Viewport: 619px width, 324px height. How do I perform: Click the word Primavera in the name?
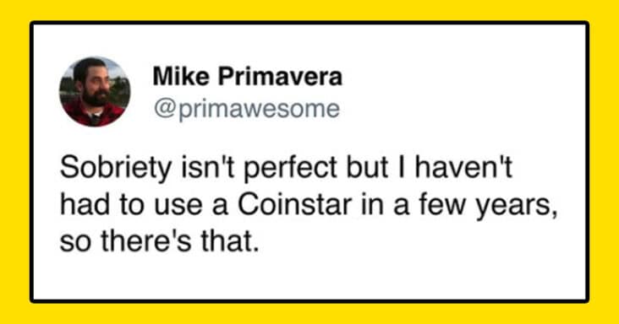click(280, 77)
